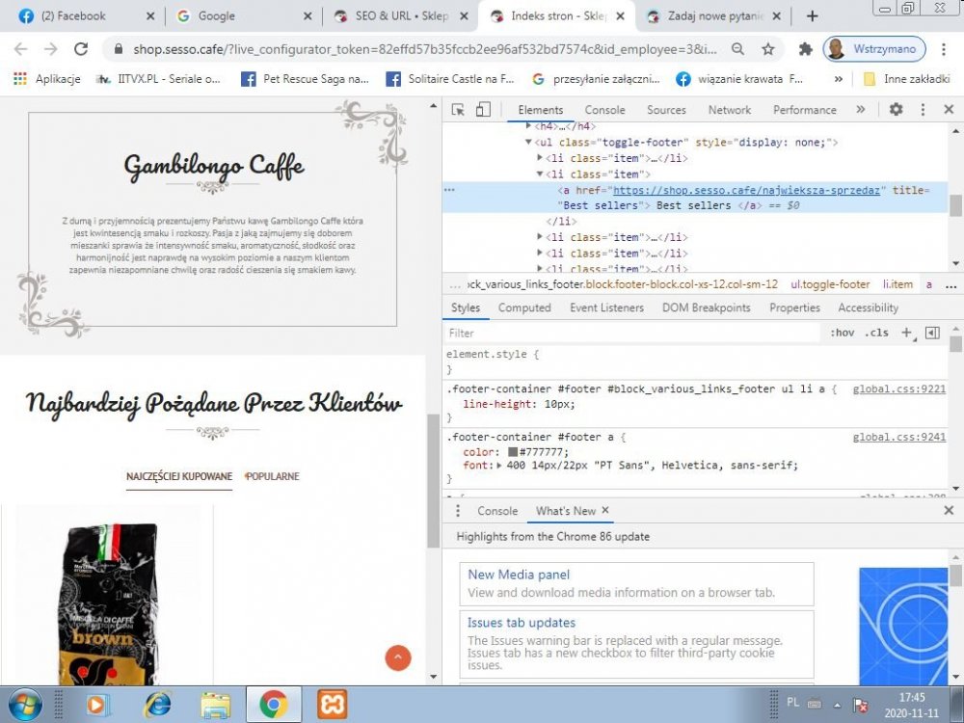964x723 pixels.
Task: Select the inspect element picker icon
Action: (458, 110)
